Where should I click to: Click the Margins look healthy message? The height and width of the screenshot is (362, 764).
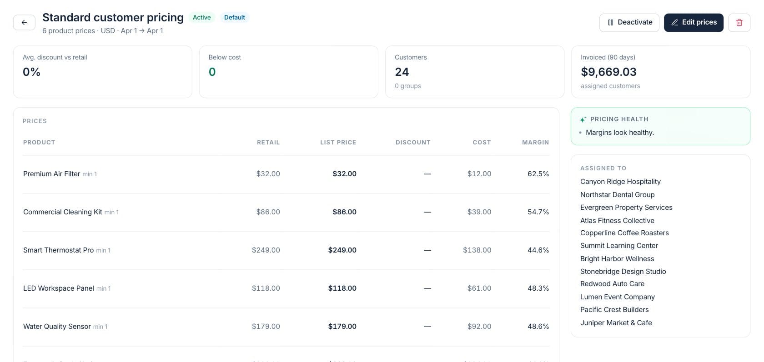coord(620,133)
